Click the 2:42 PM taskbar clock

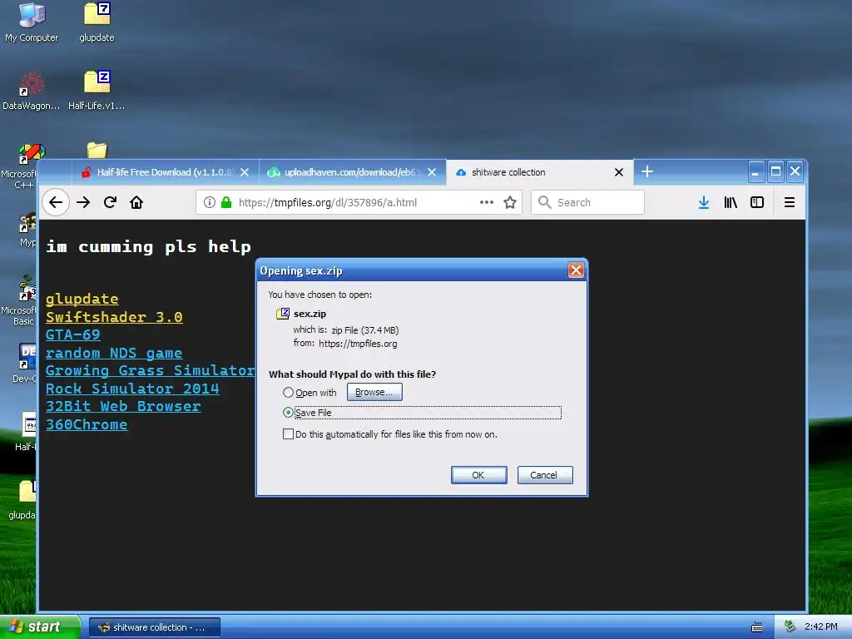(820, 627)
